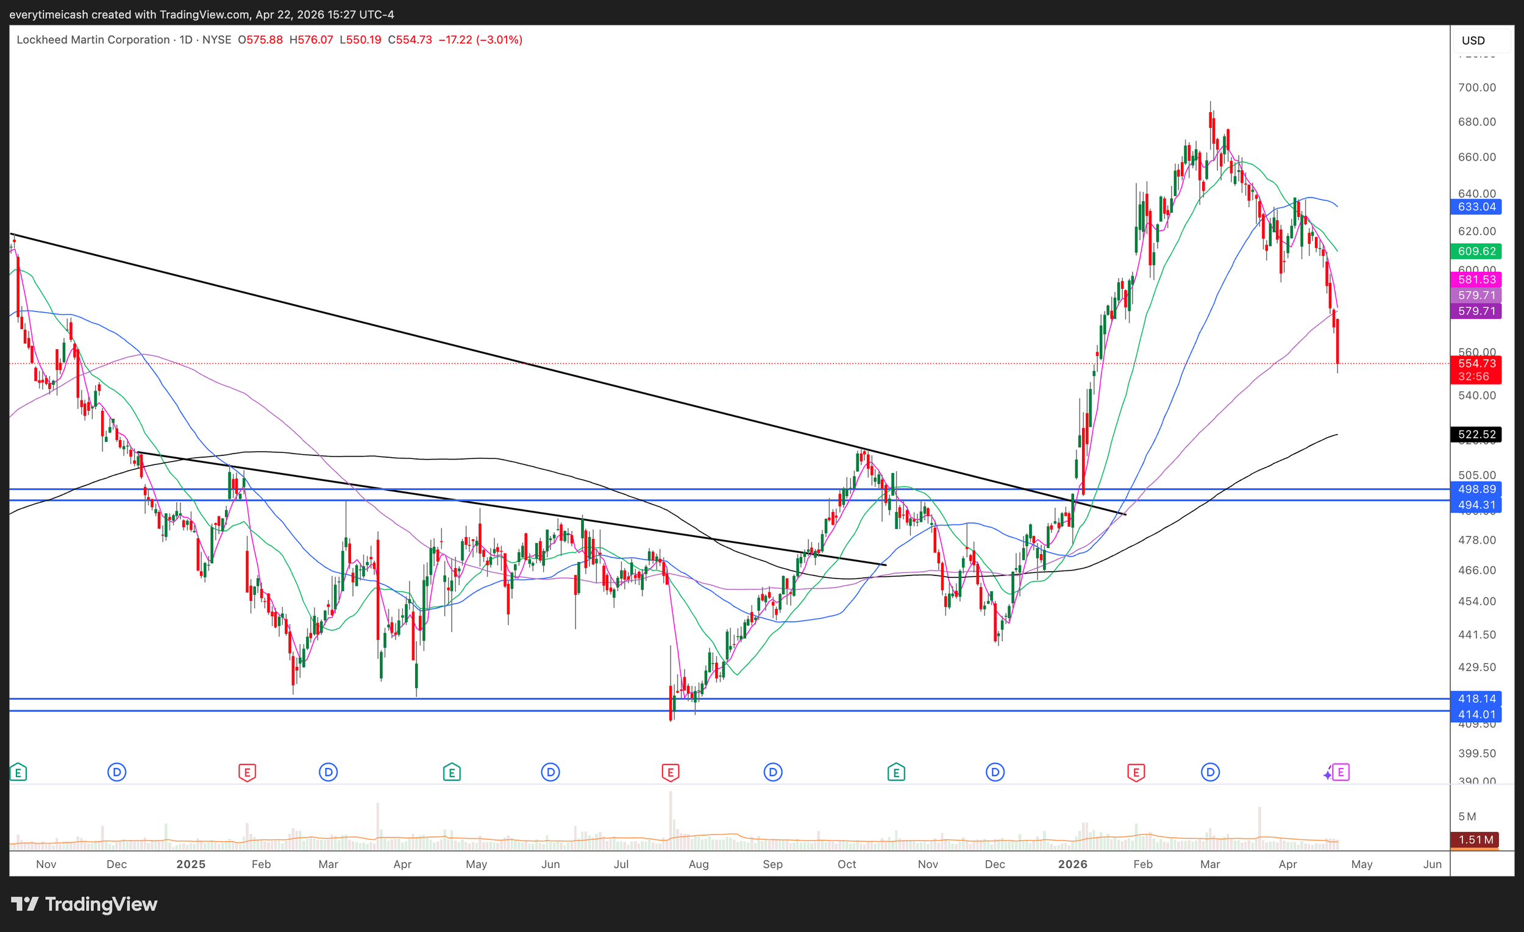
Task: Click the dividend marker in early December 2024
Action: [x=116, y=772]
